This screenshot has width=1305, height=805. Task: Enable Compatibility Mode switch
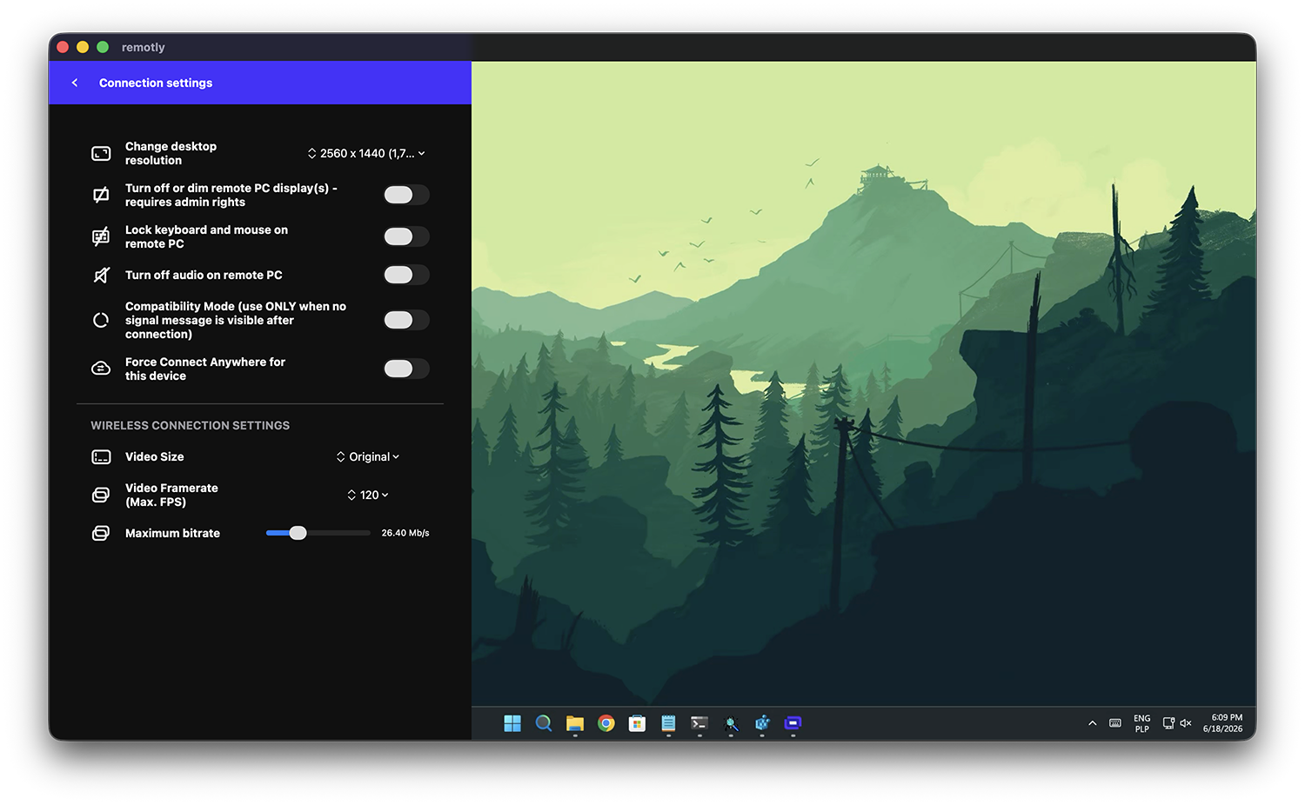point(406,320)
